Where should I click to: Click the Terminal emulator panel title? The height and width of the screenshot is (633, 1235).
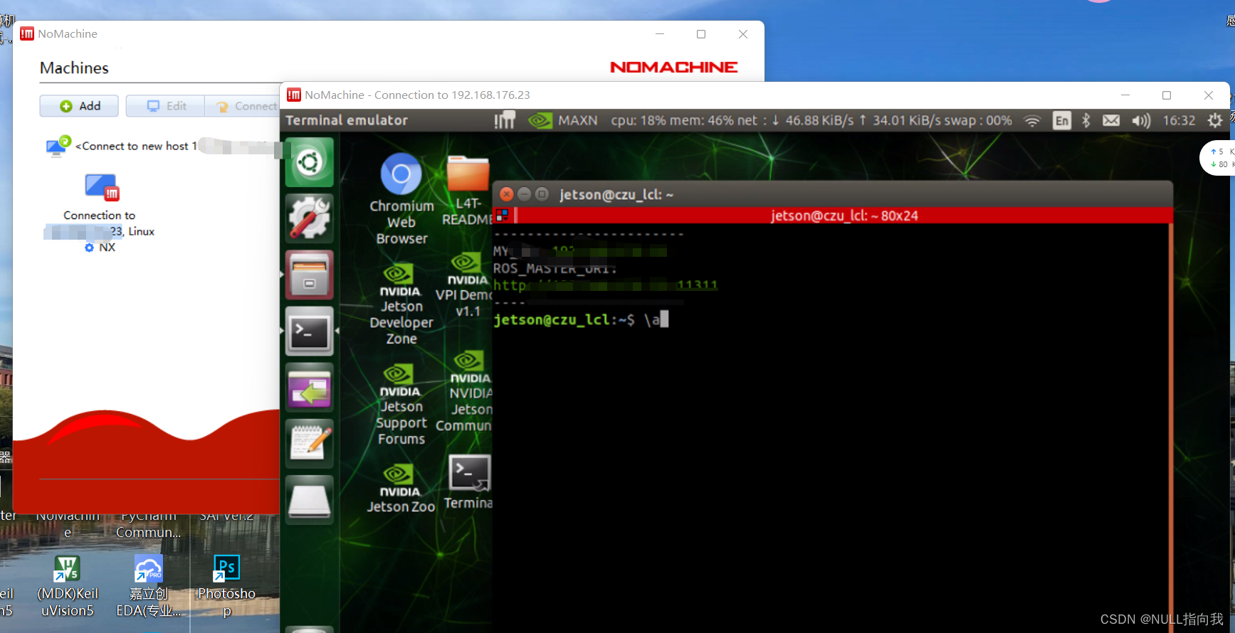tap(347, 120)
